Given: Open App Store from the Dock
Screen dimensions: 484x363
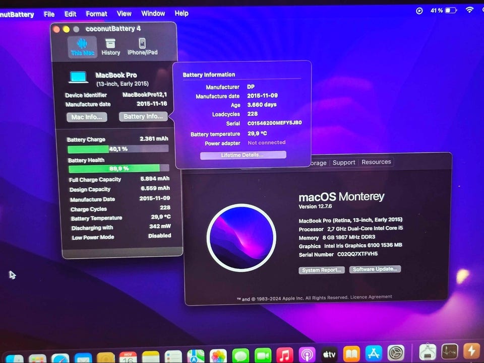Looking at the screenshot, I should coord(374,353).
